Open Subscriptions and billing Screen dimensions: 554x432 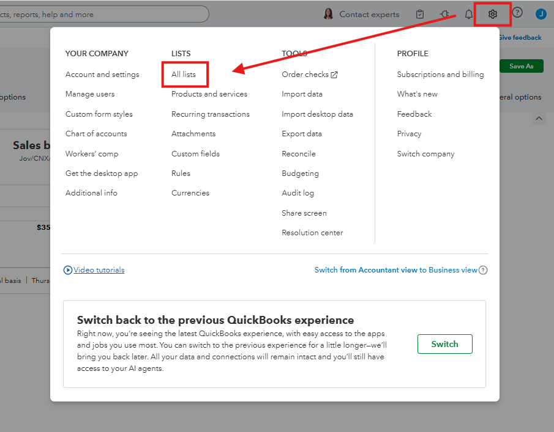(x=440, y=75)
